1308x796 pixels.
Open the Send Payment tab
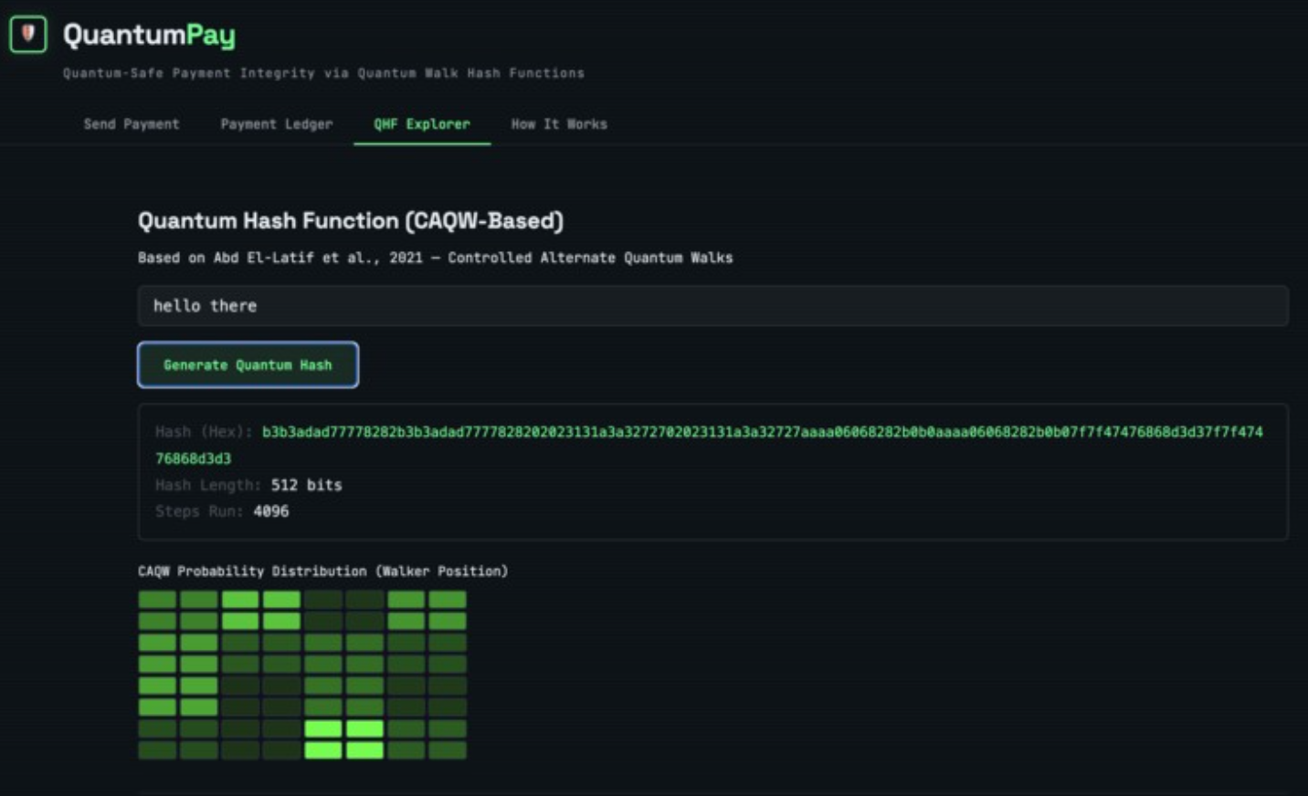(132, 124)
